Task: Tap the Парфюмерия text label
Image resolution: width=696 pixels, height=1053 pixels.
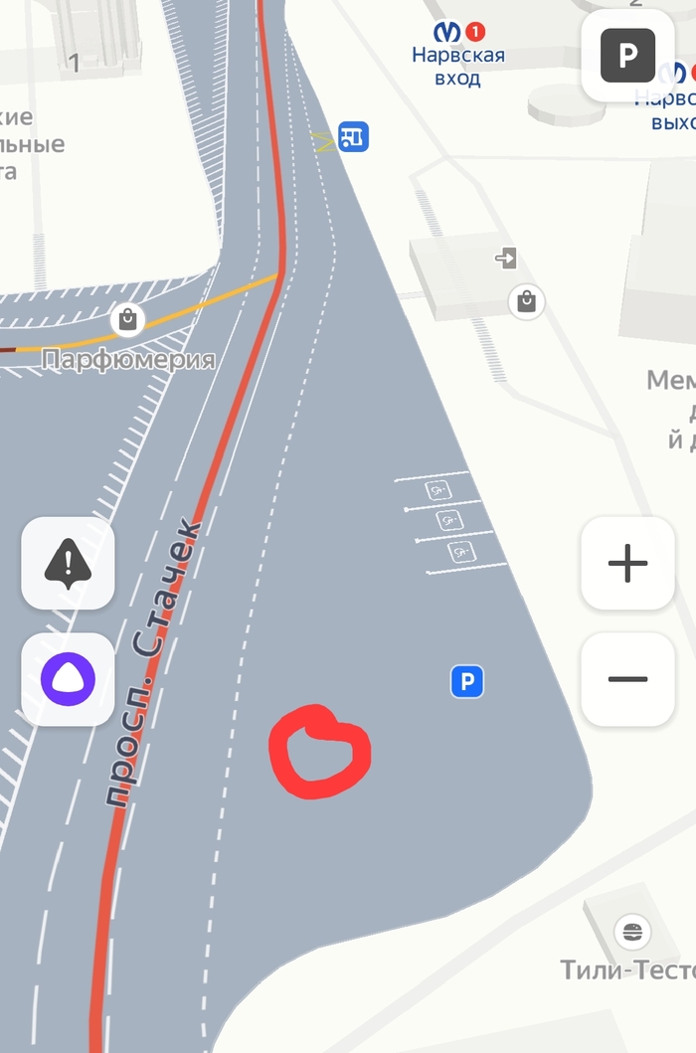Action: (128, 359)
